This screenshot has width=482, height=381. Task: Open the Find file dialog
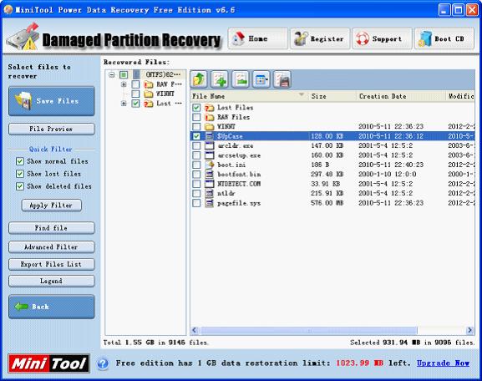(x=51, y=228)
